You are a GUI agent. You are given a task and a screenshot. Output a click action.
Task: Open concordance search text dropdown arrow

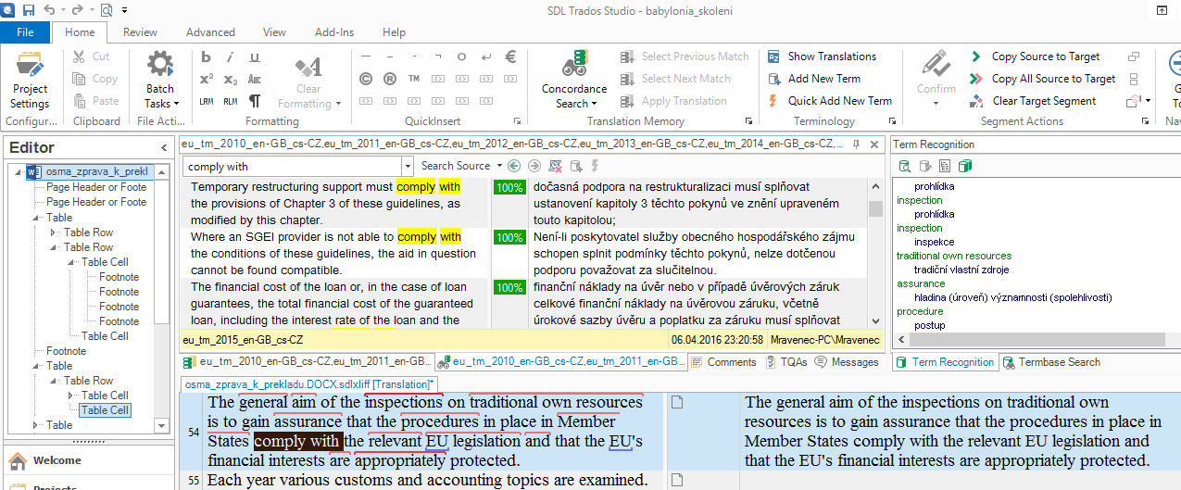point(408,167)
